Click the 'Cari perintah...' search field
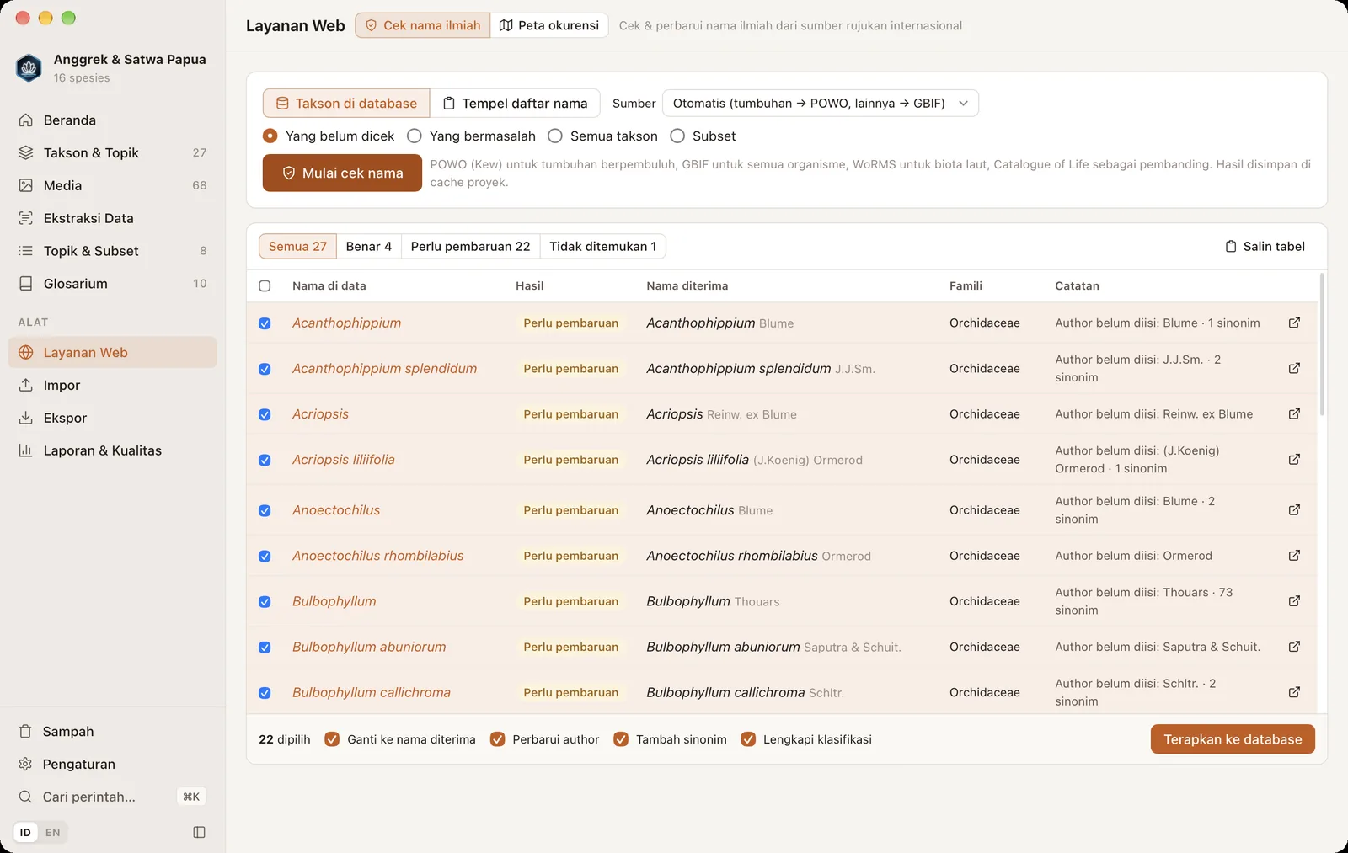This screenshot has height=853, width=1348. click(112, 797)
